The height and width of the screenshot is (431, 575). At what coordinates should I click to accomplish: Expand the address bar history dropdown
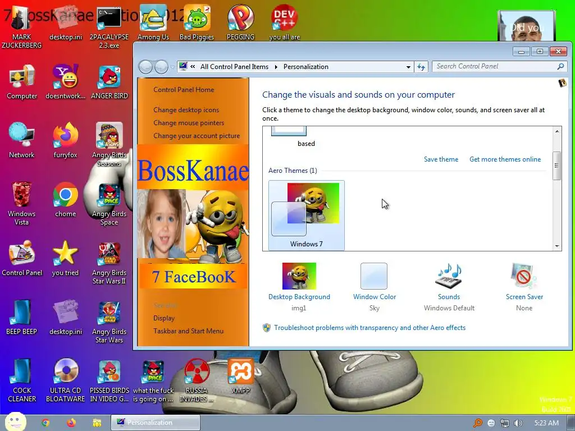[408, 67]
